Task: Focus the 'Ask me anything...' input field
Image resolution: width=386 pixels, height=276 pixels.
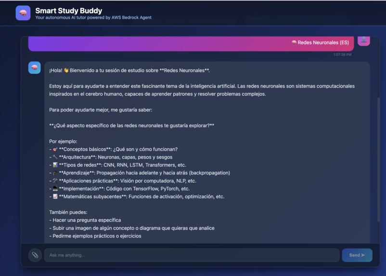Action: tap(192, 255)
